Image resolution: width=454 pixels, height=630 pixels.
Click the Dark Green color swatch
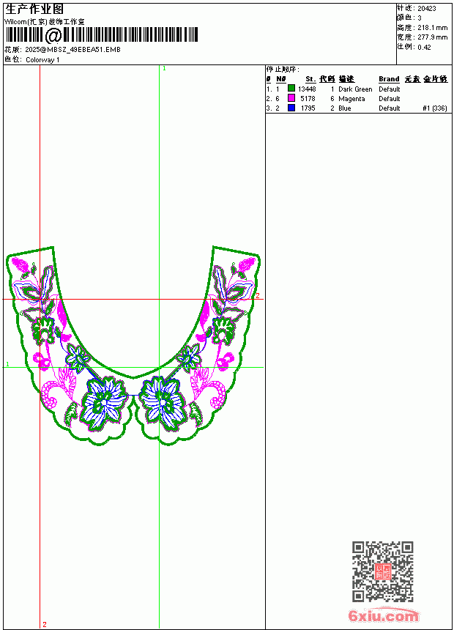[x=291, y=89]
